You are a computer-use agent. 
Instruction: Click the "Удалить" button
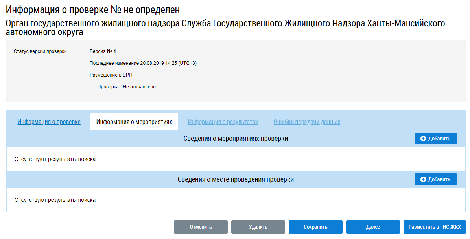[258, 227]
